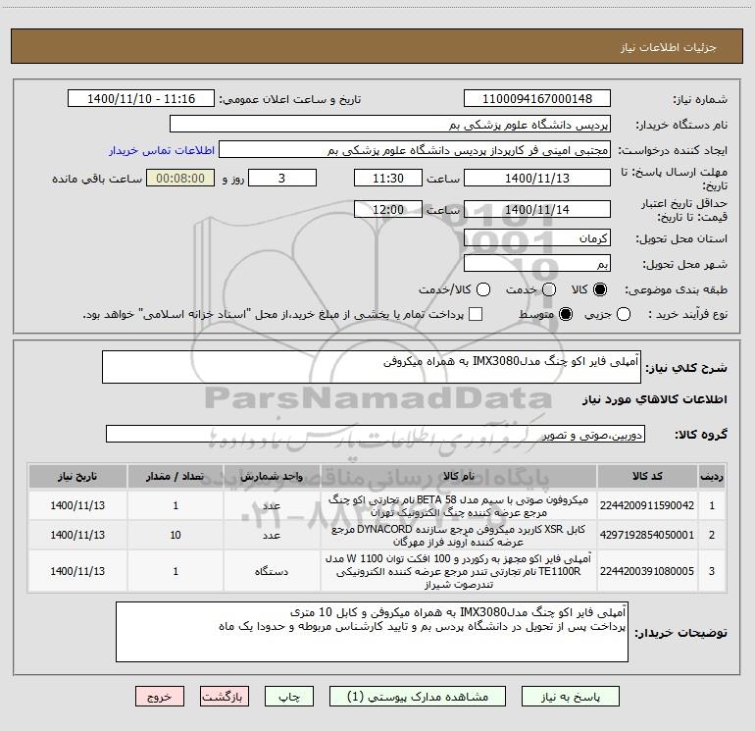Click اطلاعات کالاهای مورد نیاز heading

(x=655, y=399)
